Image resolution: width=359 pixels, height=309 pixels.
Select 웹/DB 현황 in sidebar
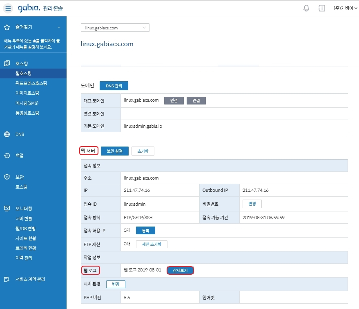(x=26, y=229)
